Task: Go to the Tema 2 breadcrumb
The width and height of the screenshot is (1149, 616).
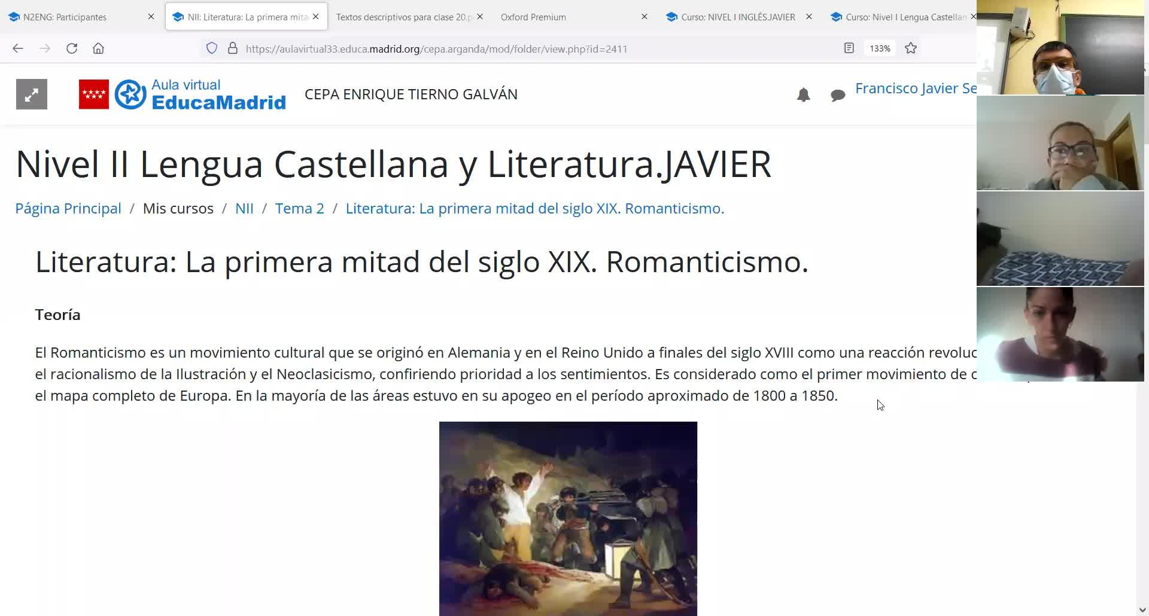Action: pos(300,208)
